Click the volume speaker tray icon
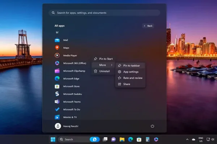The height and width of the screenshot is (144, 217). coord(213,139)
